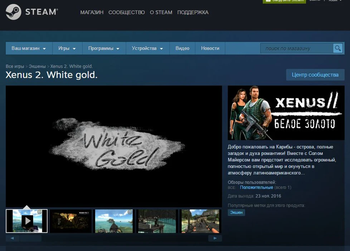Open the СООБЩЕСТВО top menu

(x=127, y=12)
